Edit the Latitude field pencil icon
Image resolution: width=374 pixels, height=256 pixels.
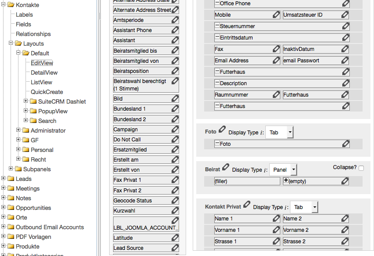click(175, 238)
